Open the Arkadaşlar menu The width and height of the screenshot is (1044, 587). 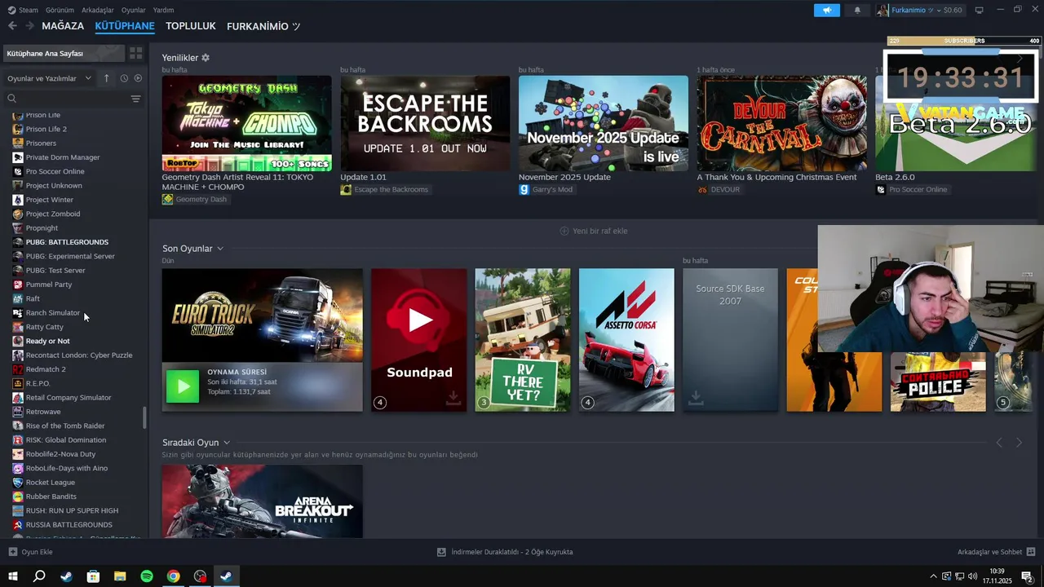[98, 10]
